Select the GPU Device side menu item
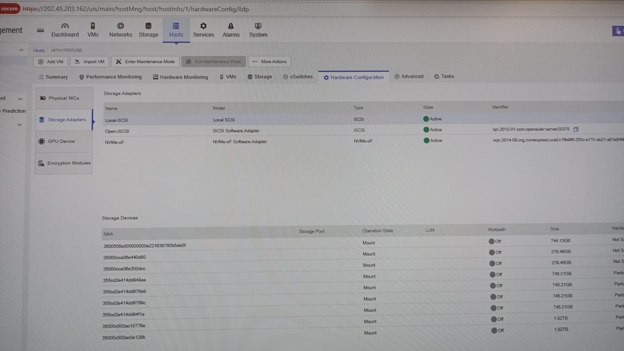Image resolution: width=624 pixels, height=351 pixels. click(x=61, y=141)
